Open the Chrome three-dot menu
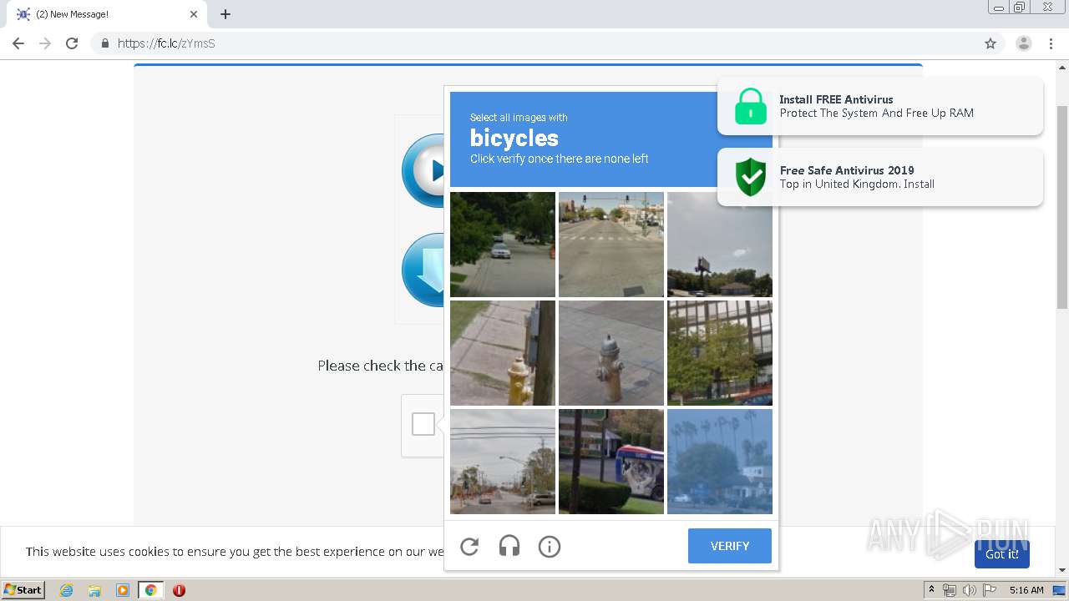This screenshot has height=601, width=1069. click(1051, 43)
